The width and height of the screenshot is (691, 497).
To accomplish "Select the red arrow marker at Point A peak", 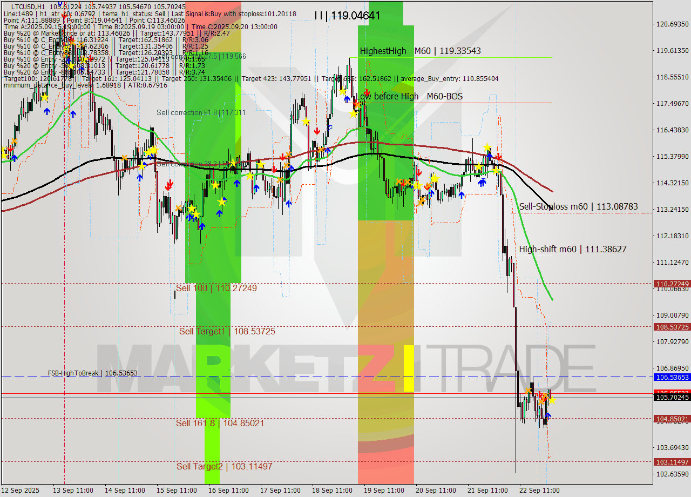I will point(64,15).
